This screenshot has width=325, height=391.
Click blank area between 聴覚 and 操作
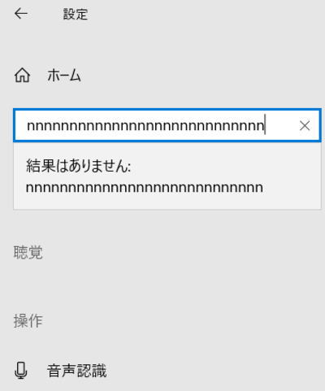pos(162,287)
